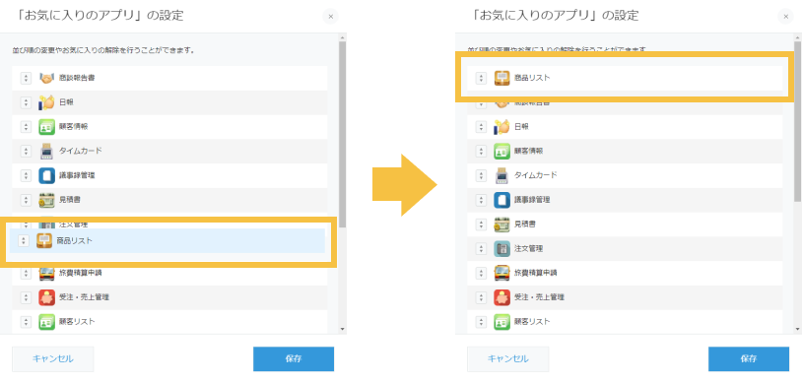The width and height of the screenshot is (802, 384).
Task: Grab the reorder handle for 商談報告書, left dialog
Action: (26, 78)
